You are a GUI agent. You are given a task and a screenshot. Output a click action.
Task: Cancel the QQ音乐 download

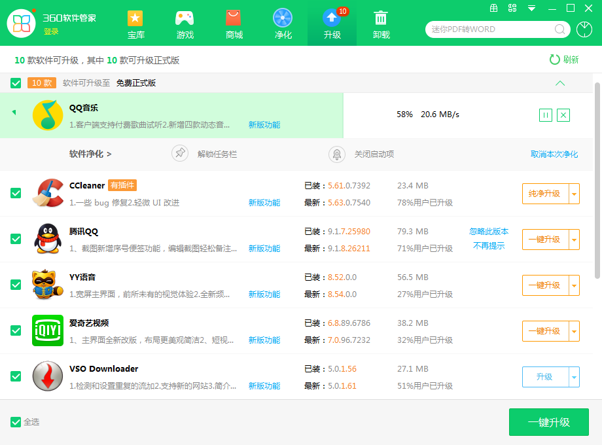pos(563,115)
